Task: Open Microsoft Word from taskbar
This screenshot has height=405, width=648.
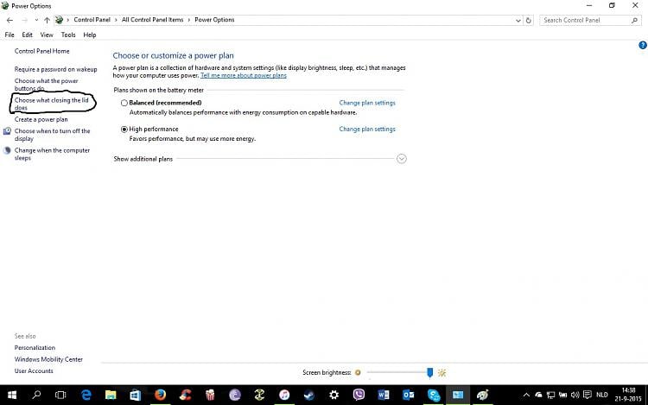Action: click(384, 396)
